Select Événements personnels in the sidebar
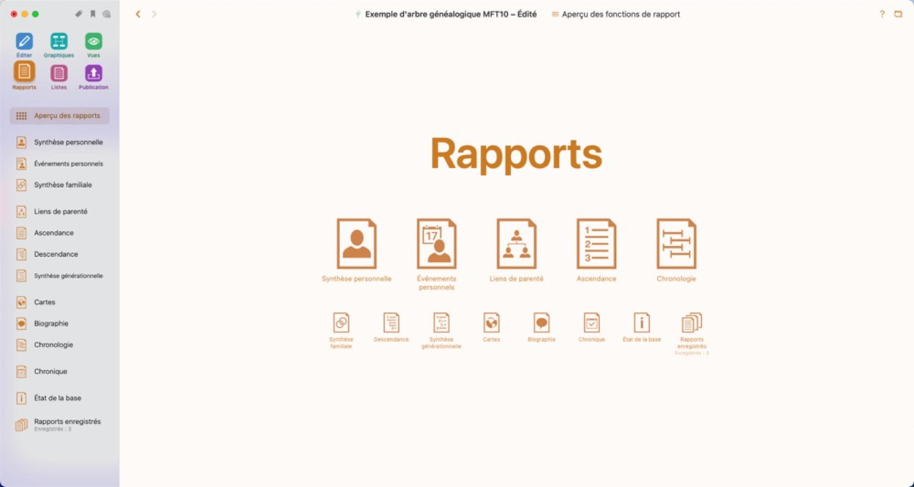This screenshot has height=487, width=914. pyautogui.click(x=60, y=164)
